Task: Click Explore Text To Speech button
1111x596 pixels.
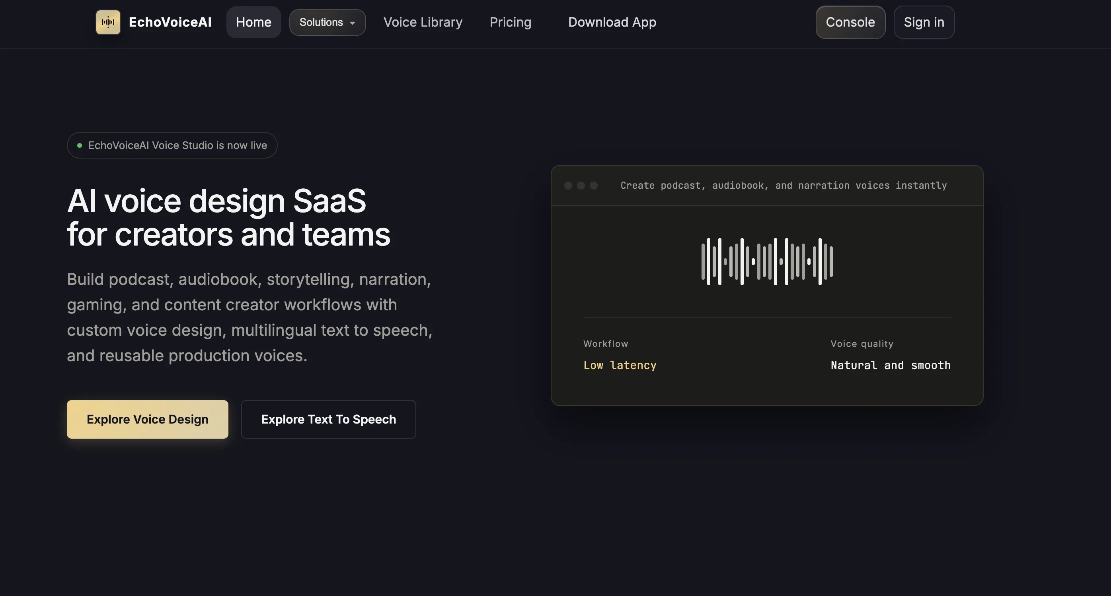Action: point(328,420)
